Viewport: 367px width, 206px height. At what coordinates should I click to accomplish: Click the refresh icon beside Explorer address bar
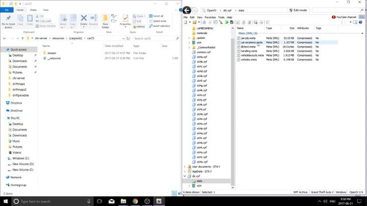pyautogui.click(x=128, y=38)
